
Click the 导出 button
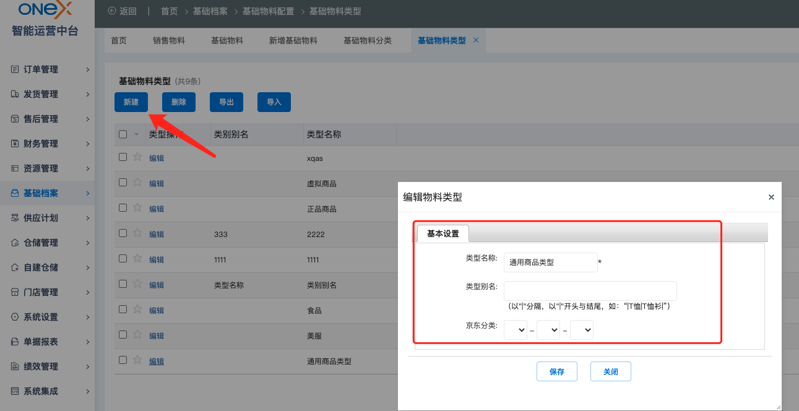tap(227, 102)
